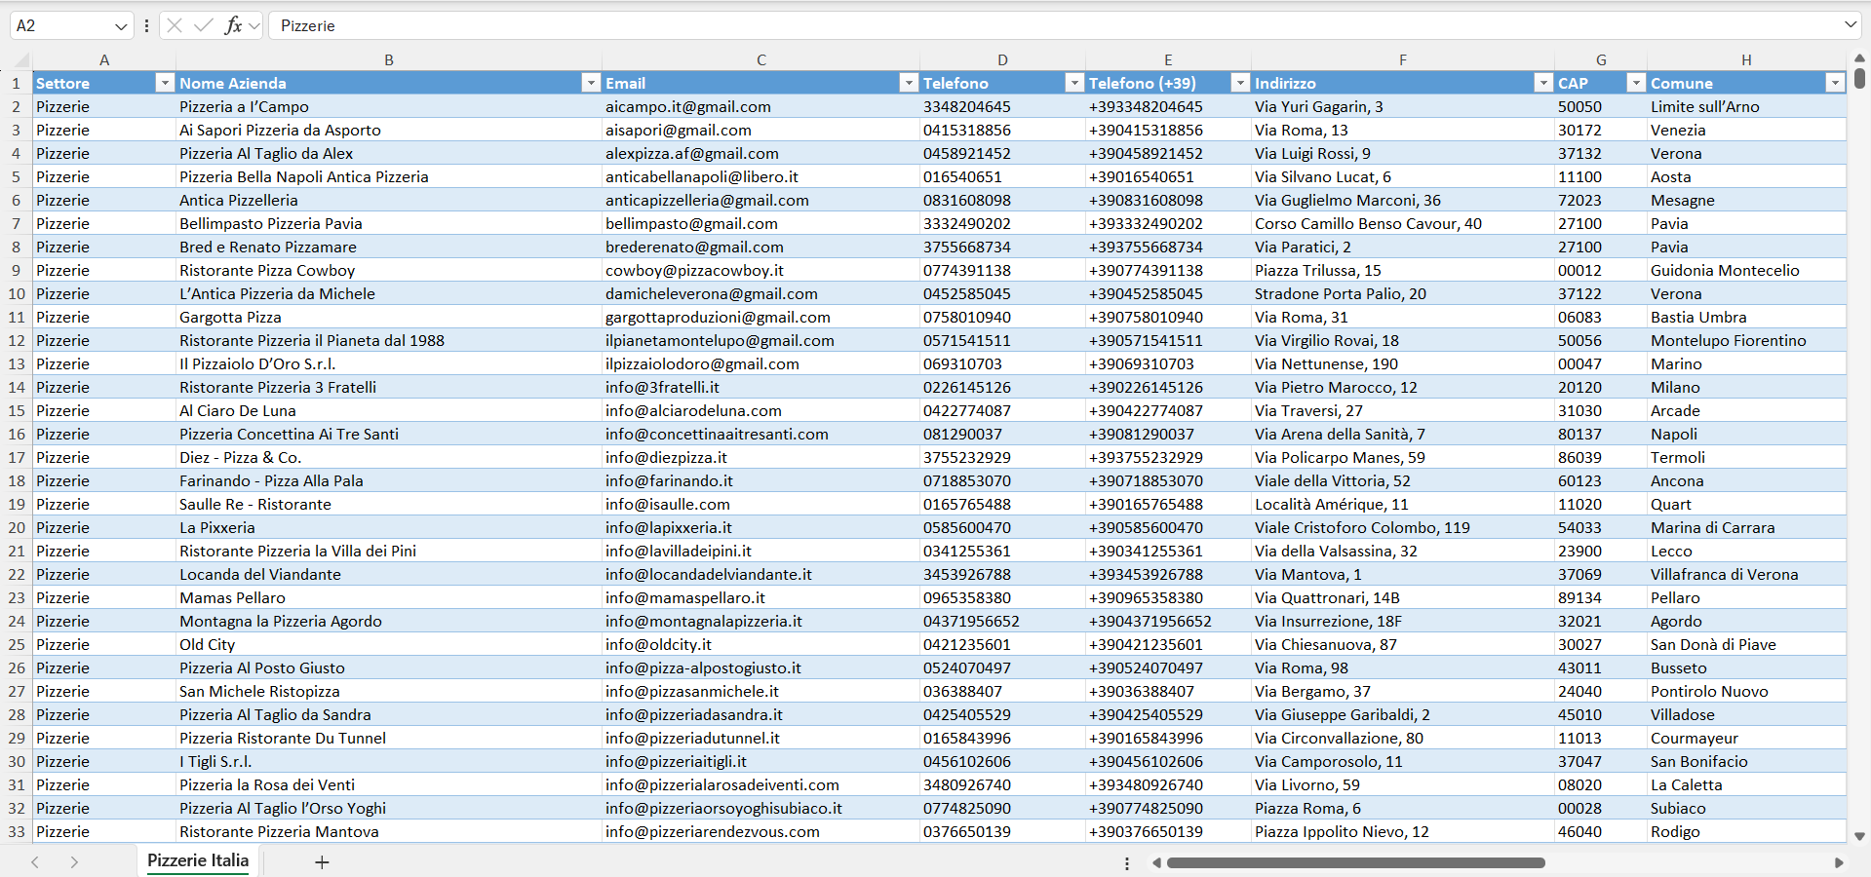Open the Indirizzo column filter dropdown

click(x=1542, y=83)
